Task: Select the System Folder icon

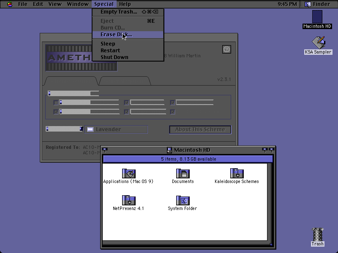Action: click(183, 200)
